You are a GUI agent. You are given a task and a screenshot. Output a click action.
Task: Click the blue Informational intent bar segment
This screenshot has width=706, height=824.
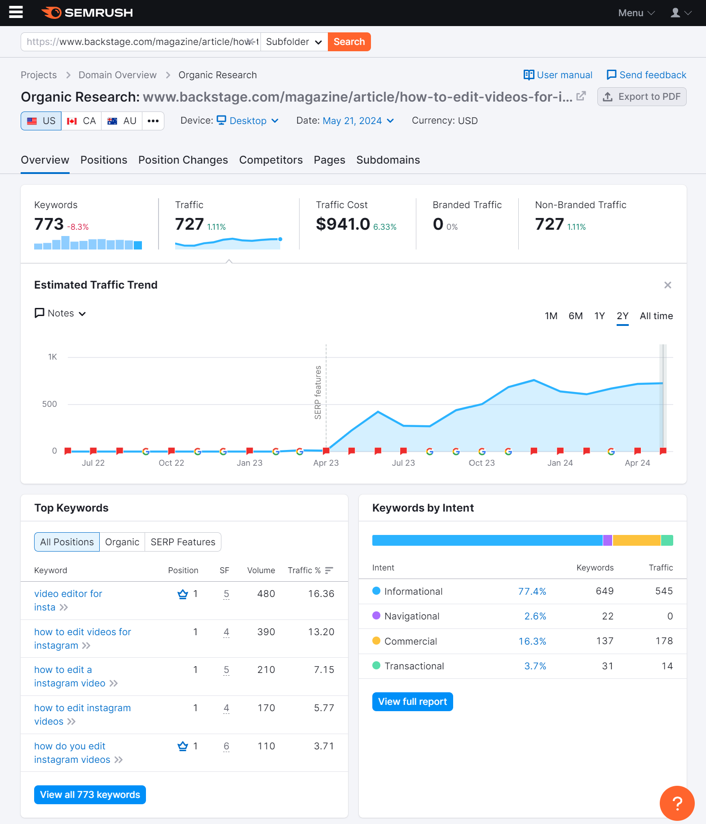[x=487, y=540]
